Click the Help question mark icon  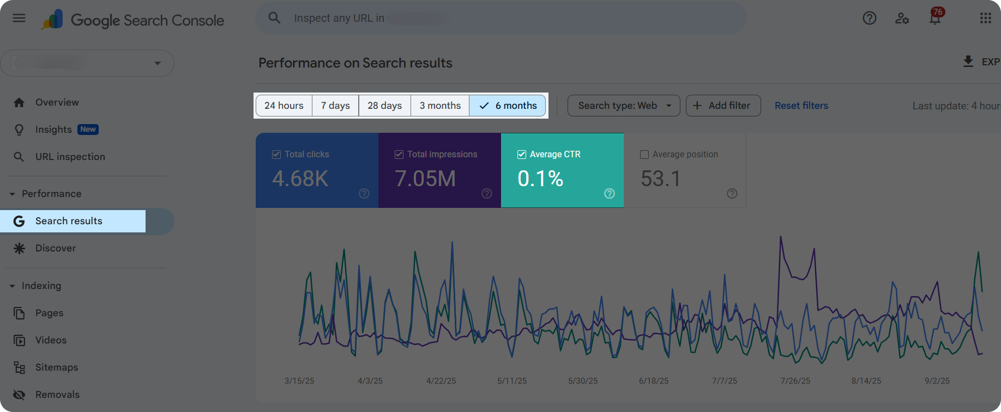point(870,18)
